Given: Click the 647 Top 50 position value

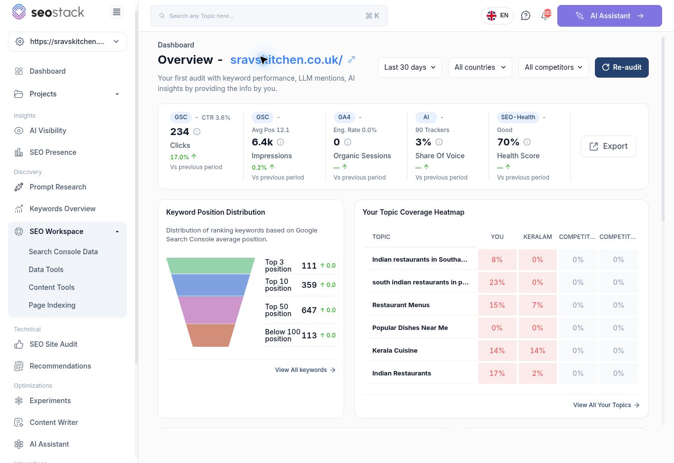Looking at the screenshot, I should (309, 310).
